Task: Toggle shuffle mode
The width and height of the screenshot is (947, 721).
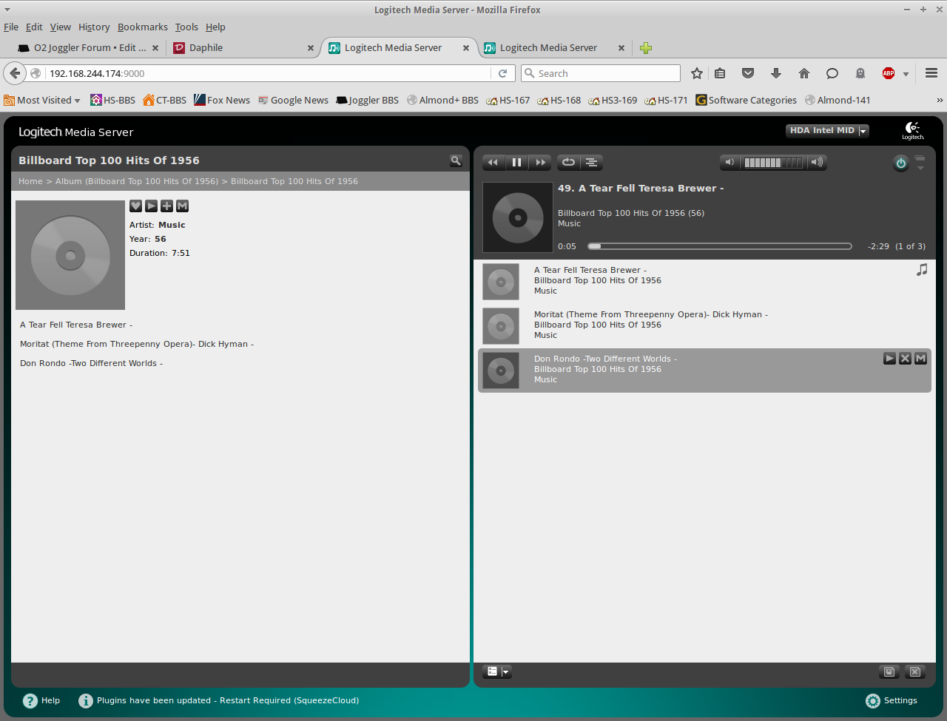Action: point(591,163)
